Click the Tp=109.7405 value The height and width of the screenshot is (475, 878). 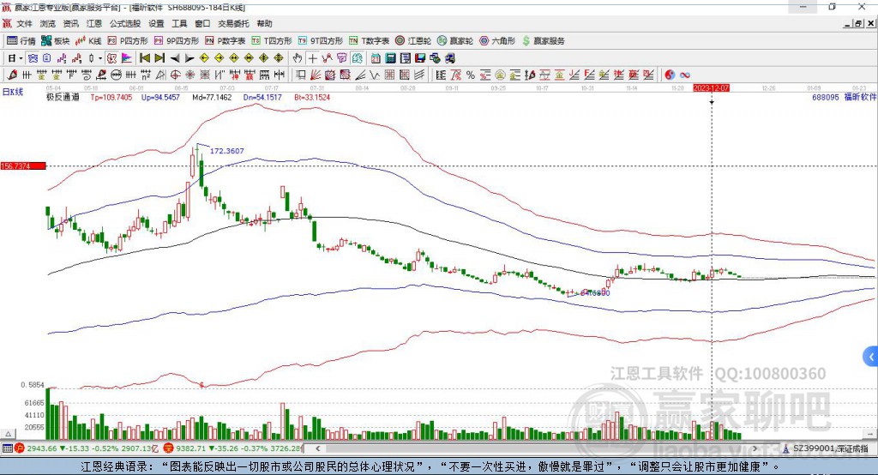click(x=111, y=97)
